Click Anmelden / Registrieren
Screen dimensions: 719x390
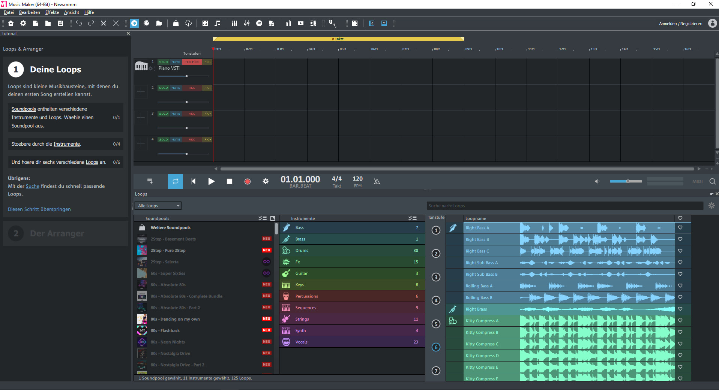[680, 23]
